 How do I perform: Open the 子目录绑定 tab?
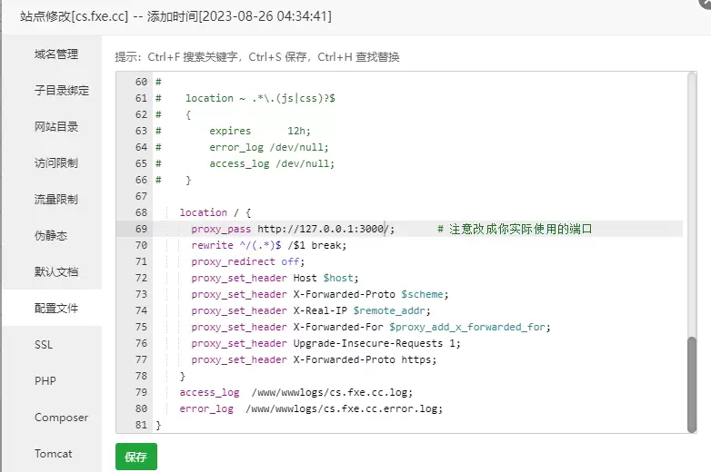click(61, 91)
